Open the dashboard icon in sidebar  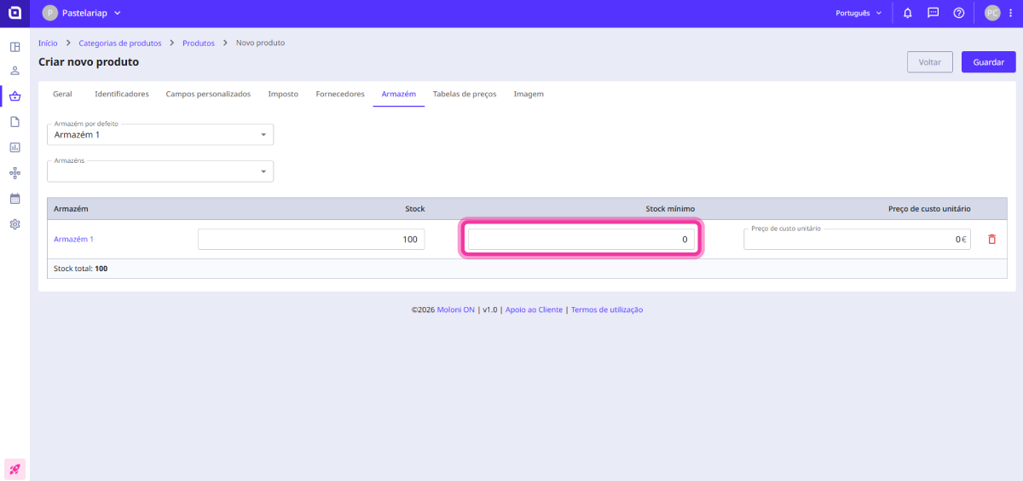(x=14, y=46)
